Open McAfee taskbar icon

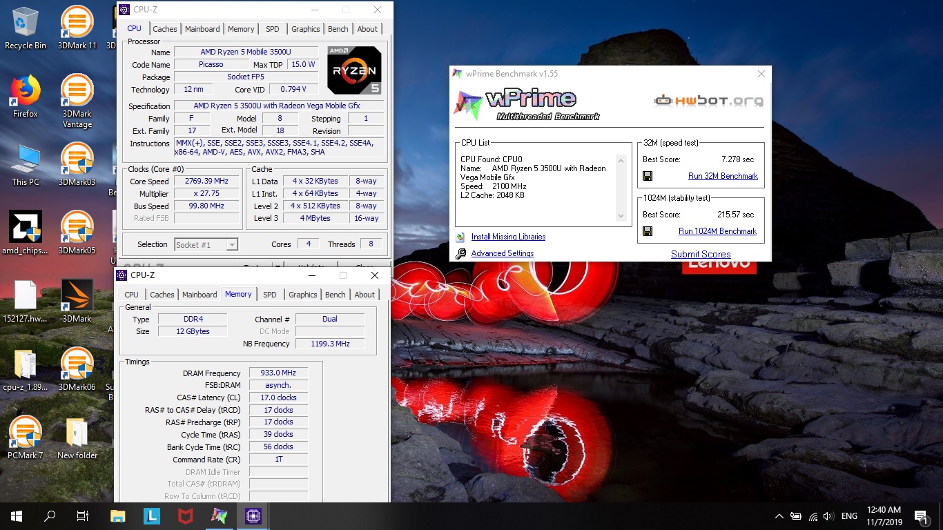click(186, 516)
